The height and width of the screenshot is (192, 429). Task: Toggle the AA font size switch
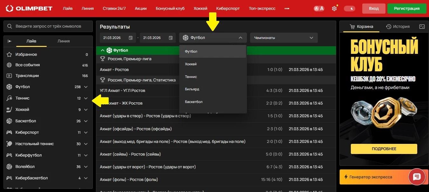[319, 9]
